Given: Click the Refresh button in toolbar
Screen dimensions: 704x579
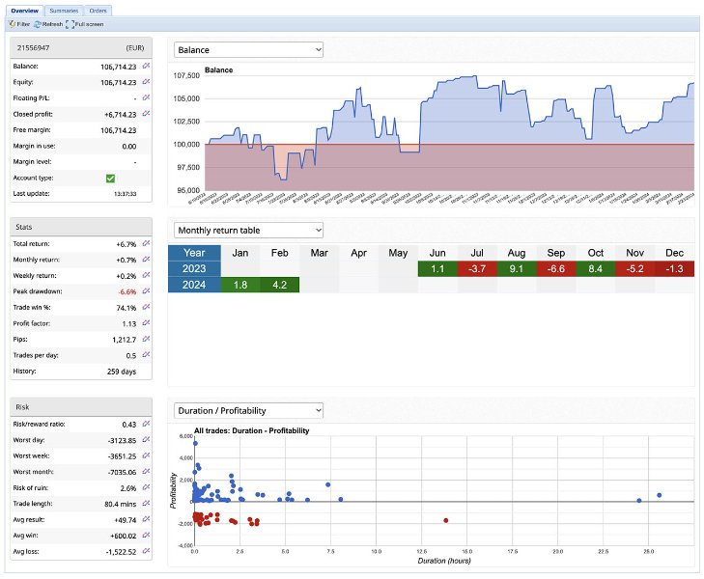Looking at the screenshot, I should point(48,24).
